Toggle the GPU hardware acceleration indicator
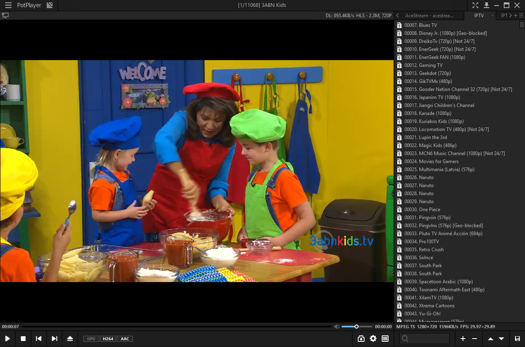Viewport: 525px width, 347px height. pyautogui.click(x=91, y=339)
